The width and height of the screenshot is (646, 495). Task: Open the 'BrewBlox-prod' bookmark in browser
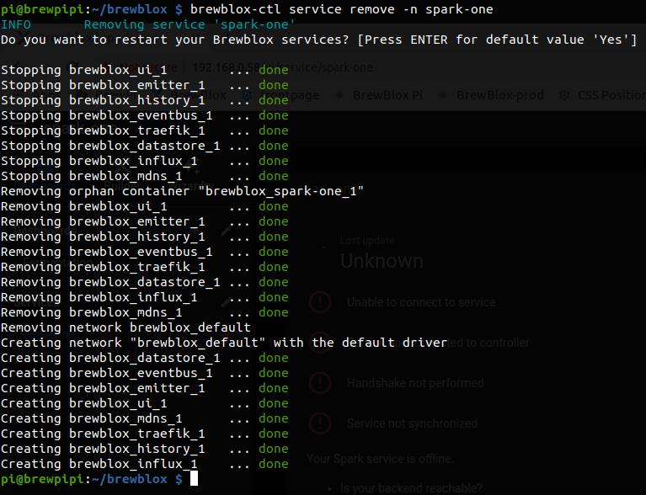(491, 95)
